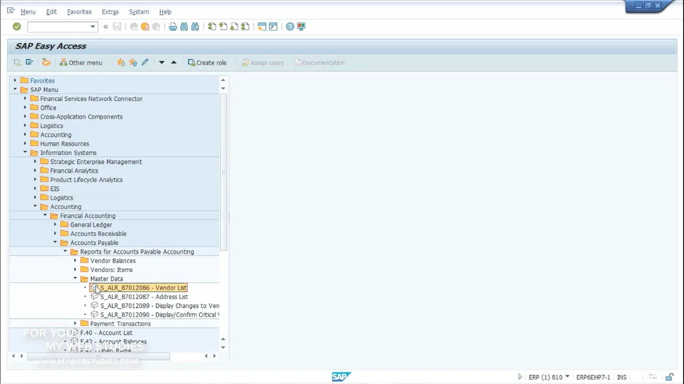Click the lock icon in the status bar
This screenshot has width=684, height=384.
coord(669,377)
